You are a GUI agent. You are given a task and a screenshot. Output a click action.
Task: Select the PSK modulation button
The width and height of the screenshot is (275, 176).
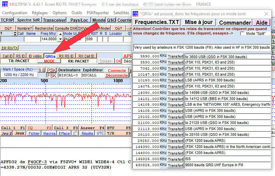[52, 70]
